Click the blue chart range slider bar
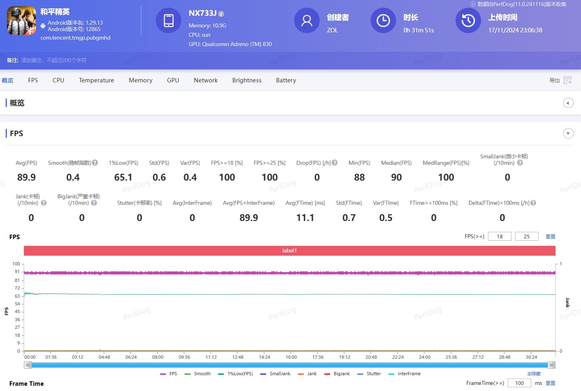This screenshot has width=581, height=391. (290, 365)
